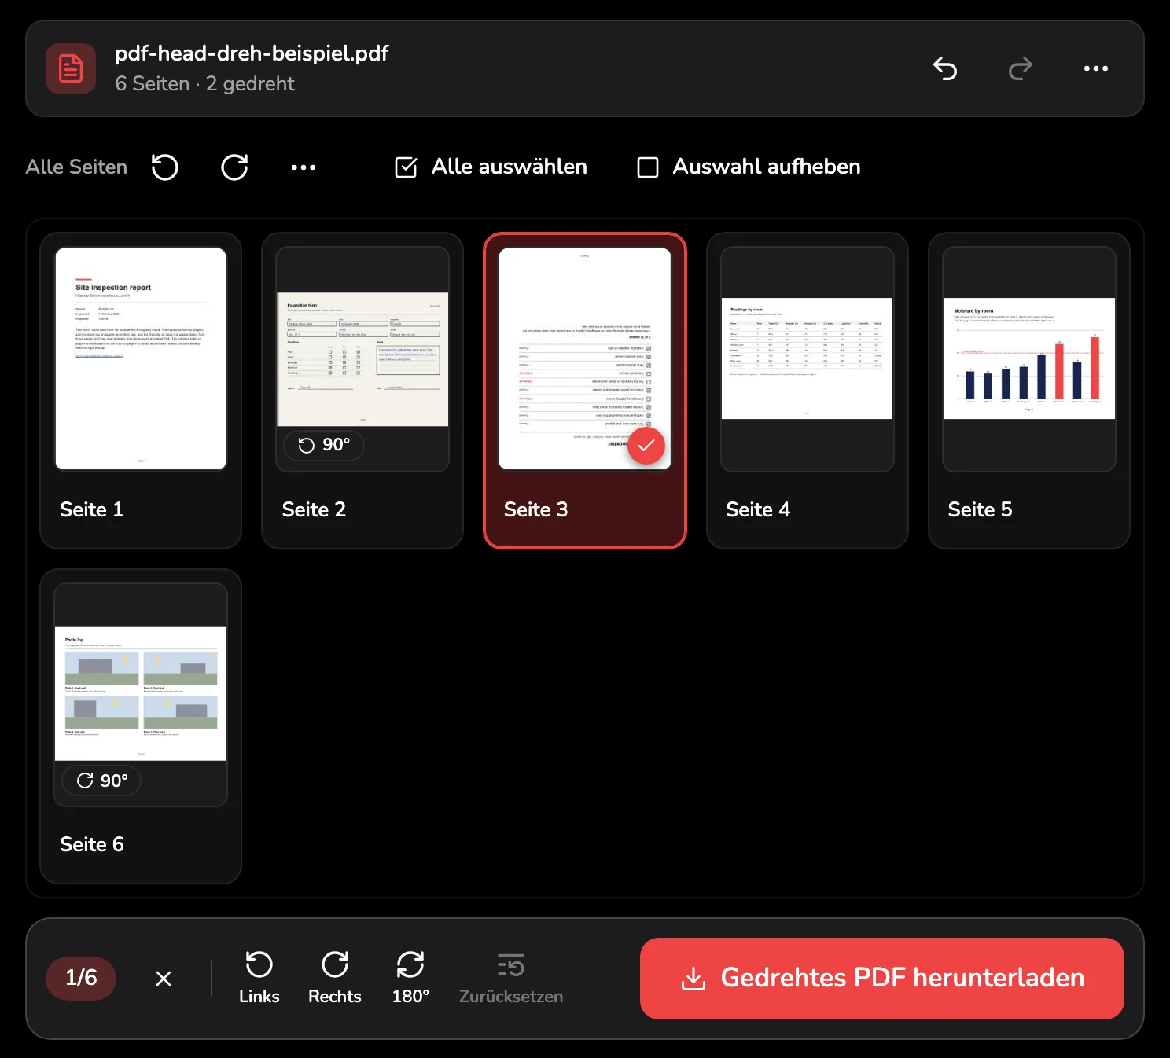The width and height of the screenshot is (1170, 1058).
Task: Uncheck the red checkmark on Seite 3
Action: (x=646, y=446)
